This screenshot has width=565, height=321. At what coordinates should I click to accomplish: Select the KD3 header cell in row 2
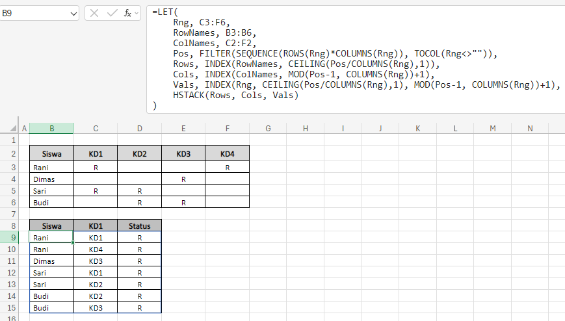[x=183, y=153]
